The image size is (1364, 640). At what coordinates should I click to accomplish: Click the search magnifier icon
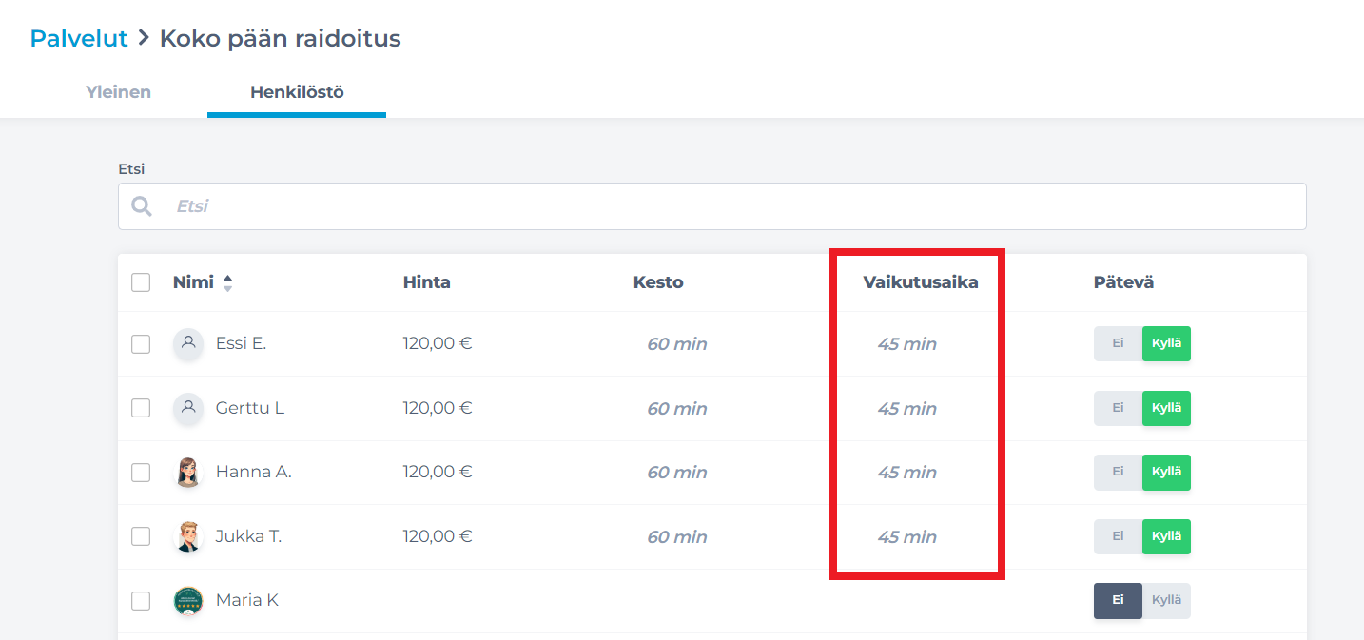click(x=142, y=206)
